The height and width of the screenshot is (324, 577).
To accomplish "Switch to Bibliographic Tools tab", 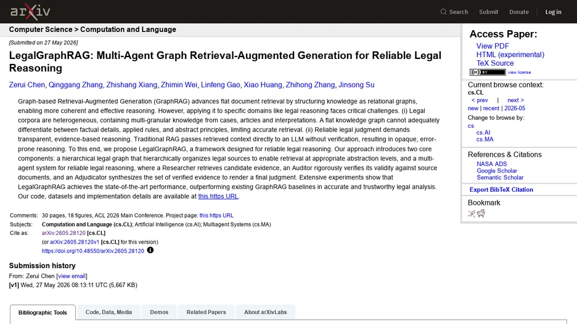I will click(43, 312).
